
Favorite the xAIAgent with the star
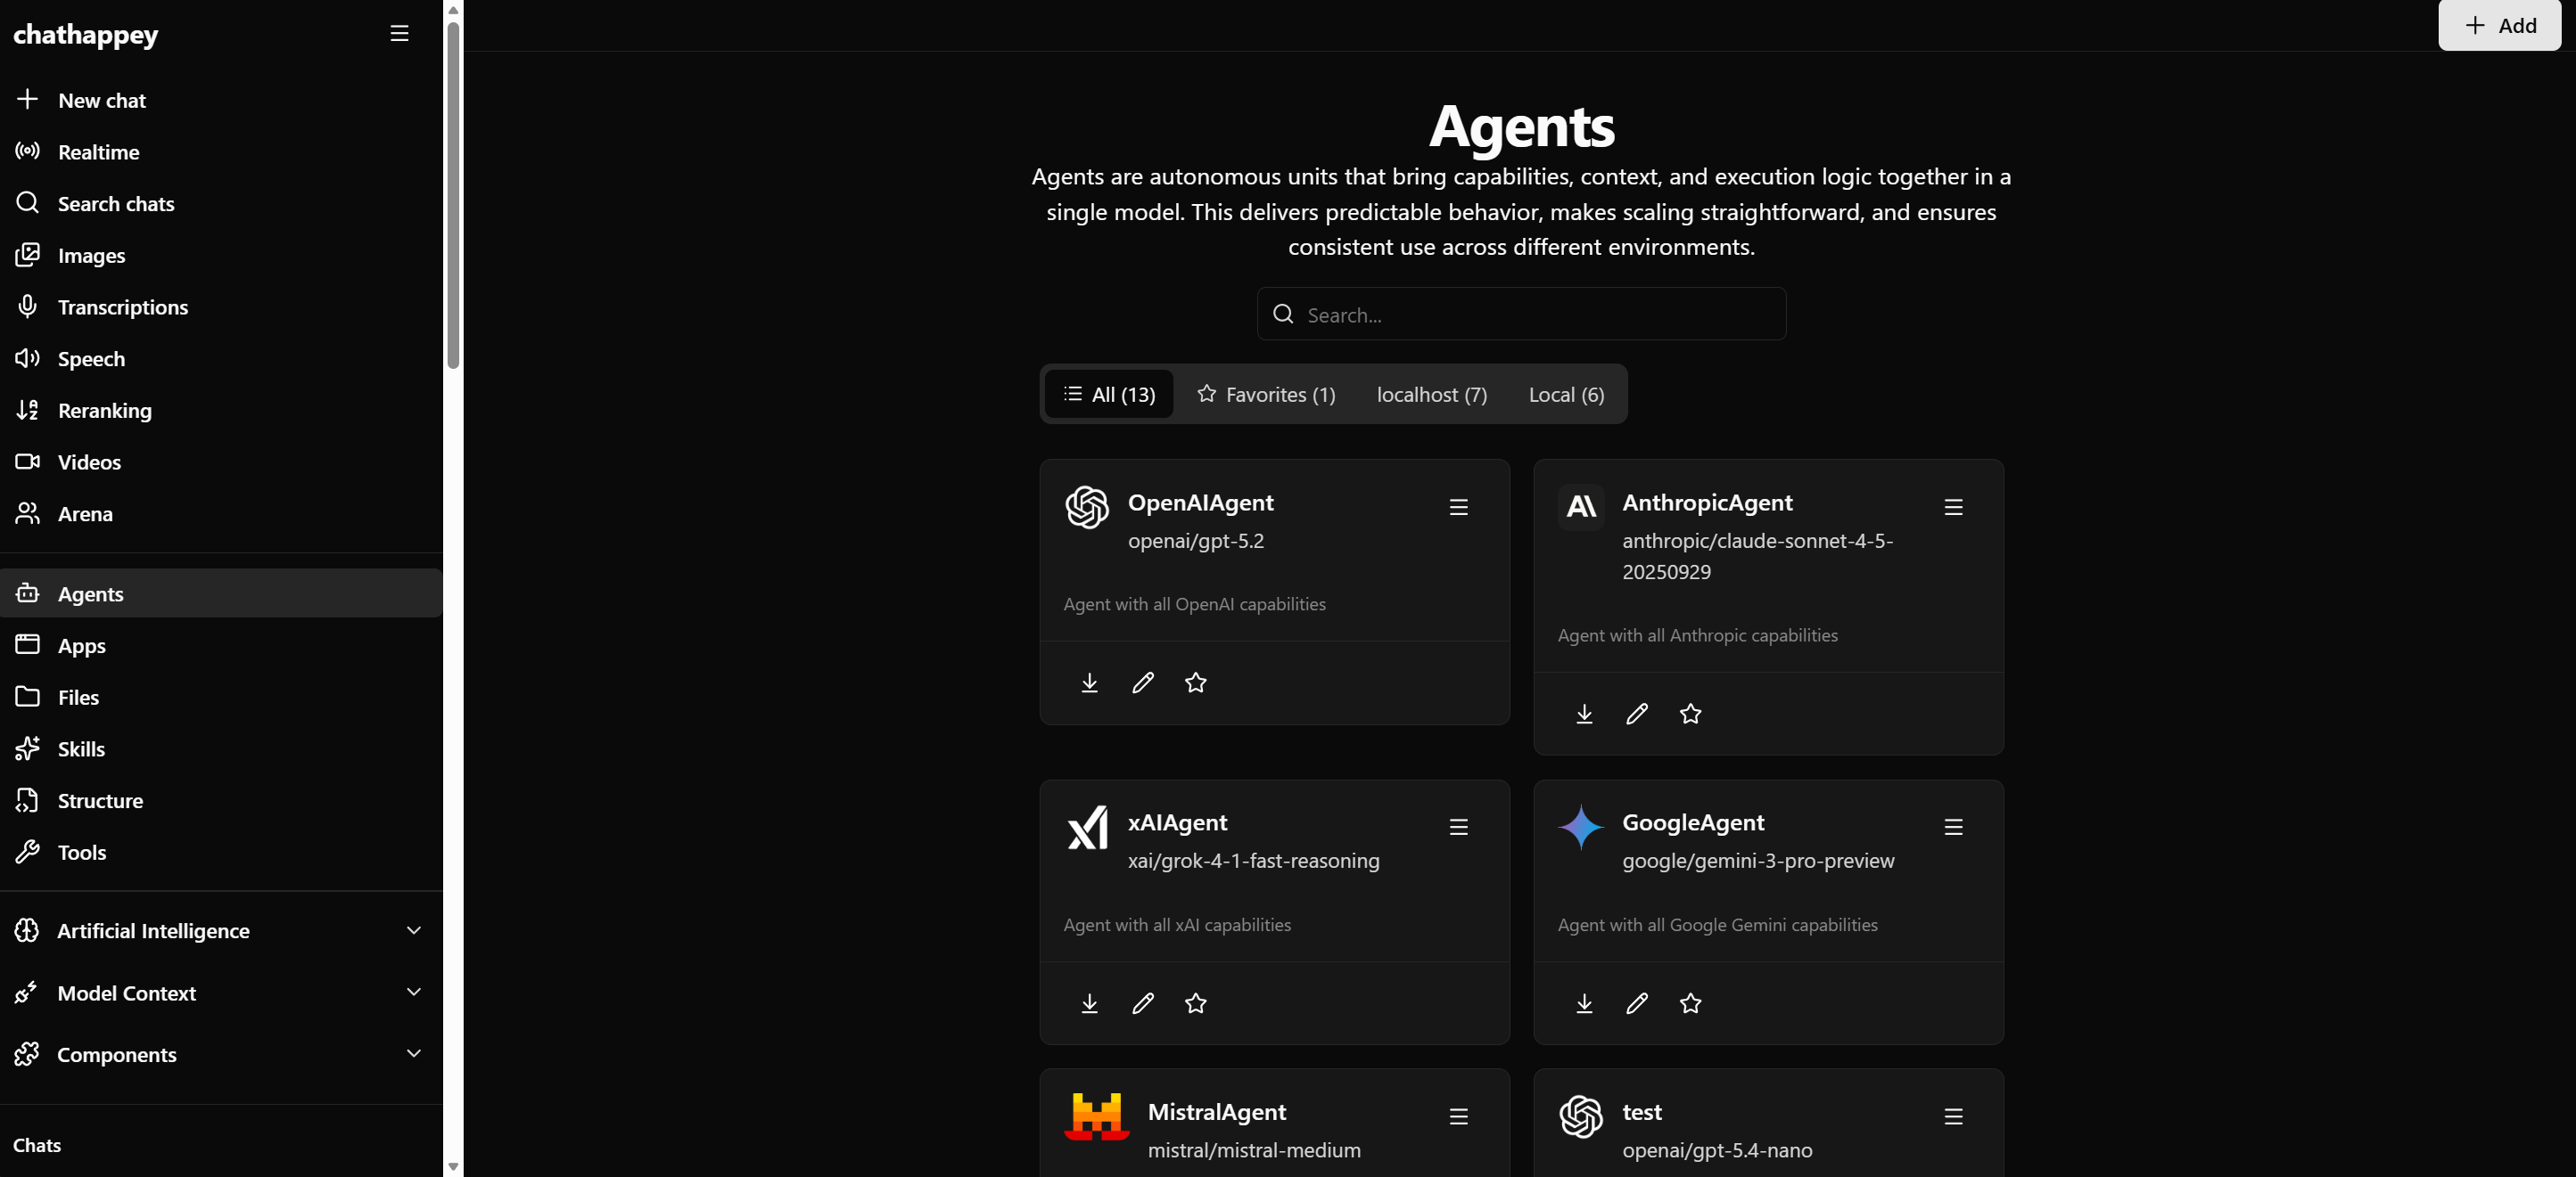coord(1195,1003)
